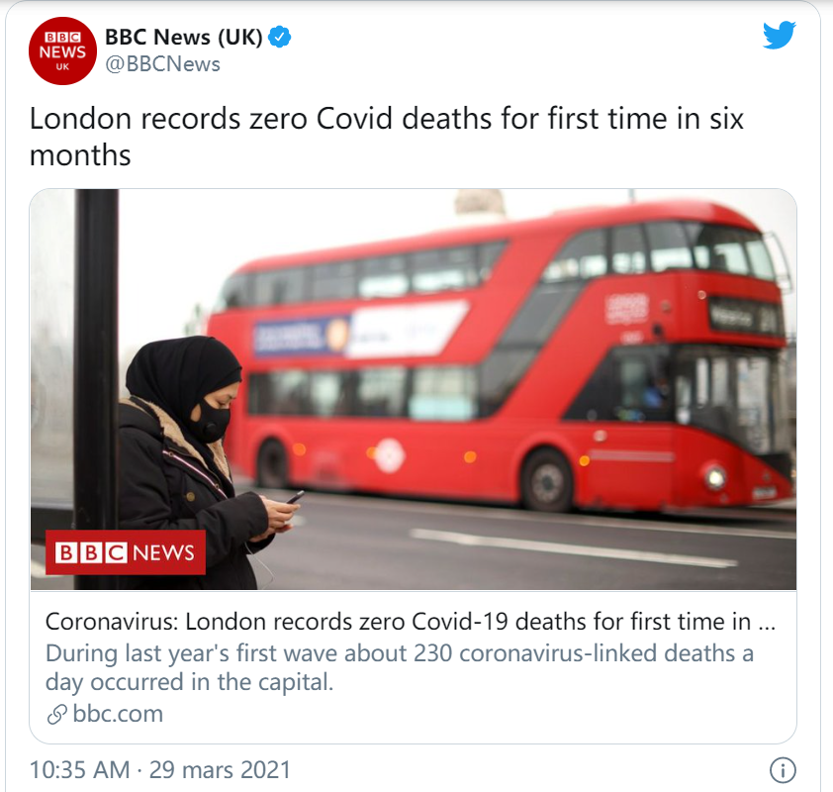Viewport: 833px width, 792px height.
Task: Click the link chain icon beside bbc.com
Action: [56, 715]
